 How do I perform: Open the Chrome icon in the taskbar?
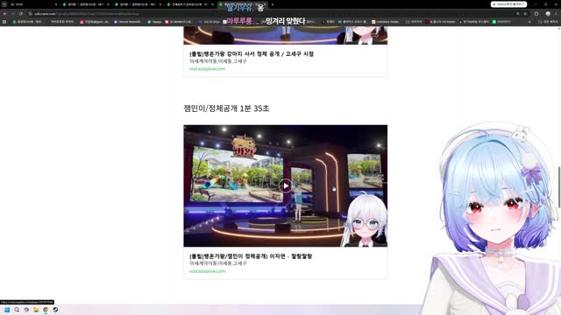pyautogui.click(x=46, y=310)
